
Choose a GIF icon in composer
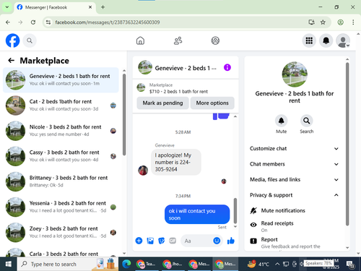[x=173, y=241]
